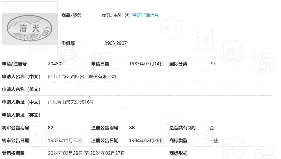The height and width of the screenshot is (159, 281).
Task: Click the 国际分类 label
Action: point(178,64)
